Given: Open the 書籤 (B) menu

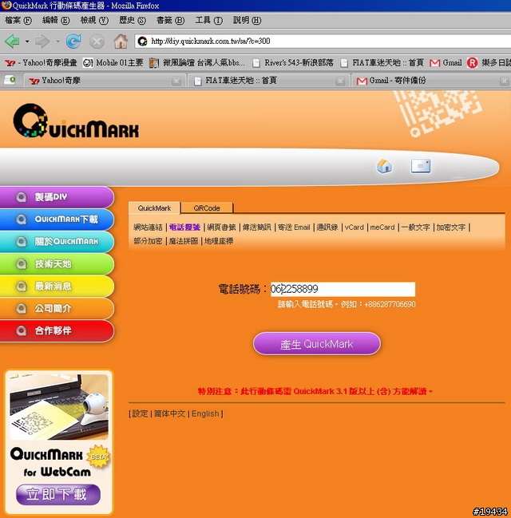Looking at the screenshot, I should (x=170, y=21).
